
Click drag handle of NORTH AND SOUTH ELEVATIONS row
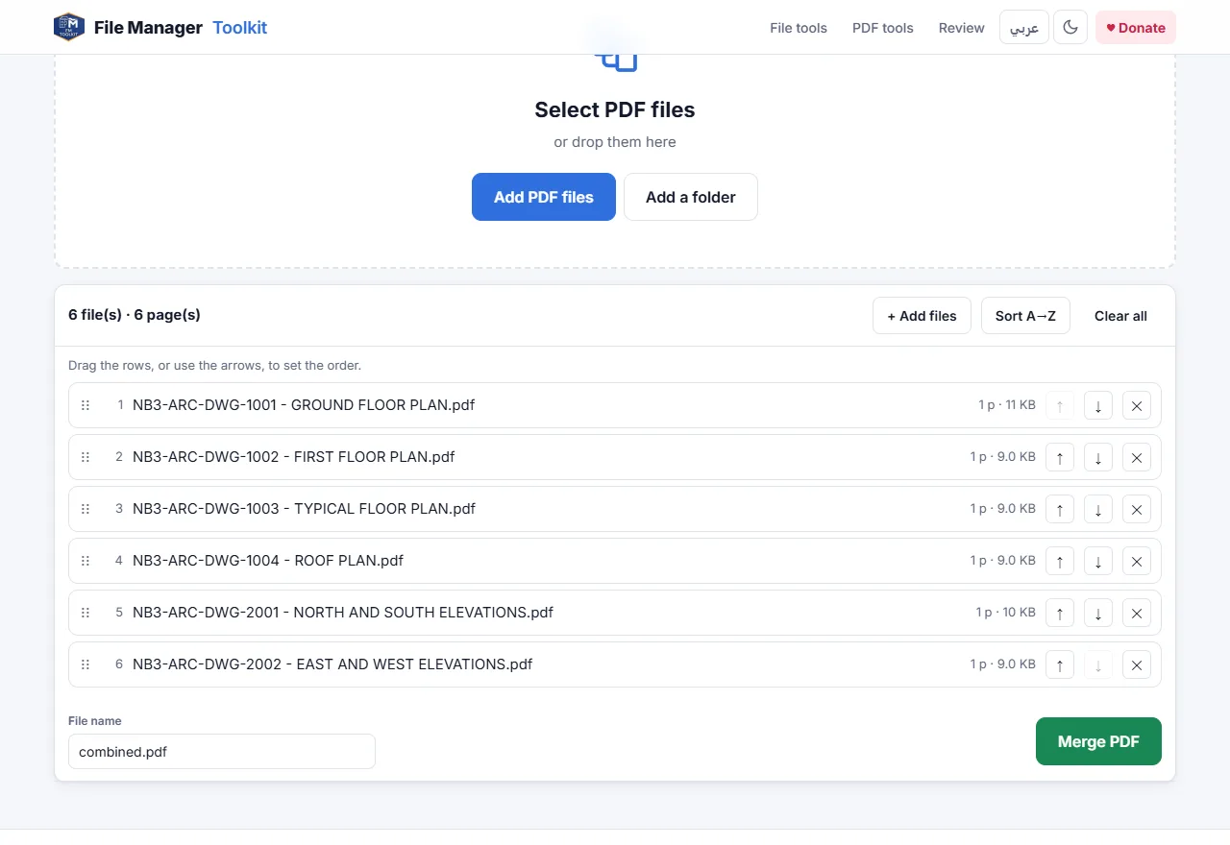pos(86,613)
